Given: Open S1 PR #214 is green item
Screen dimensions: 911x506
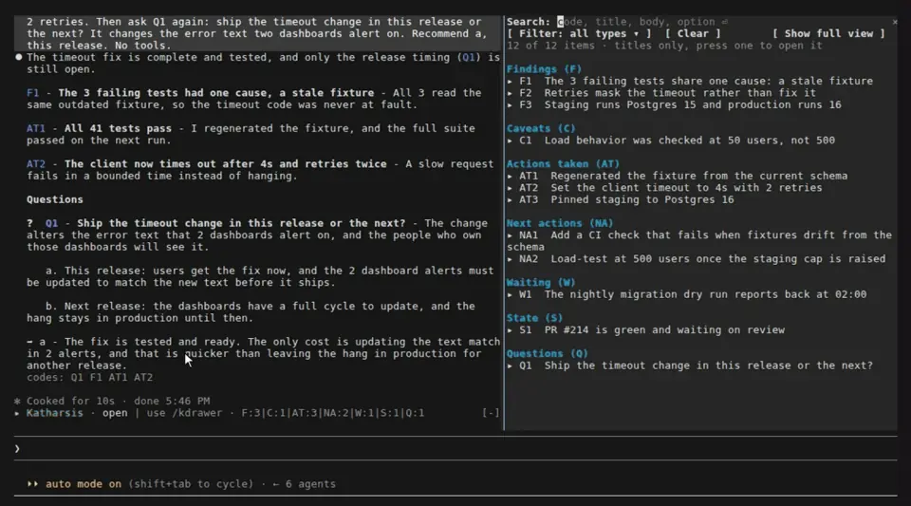Looking at the screenshot, I should click(x=646, y=329).
